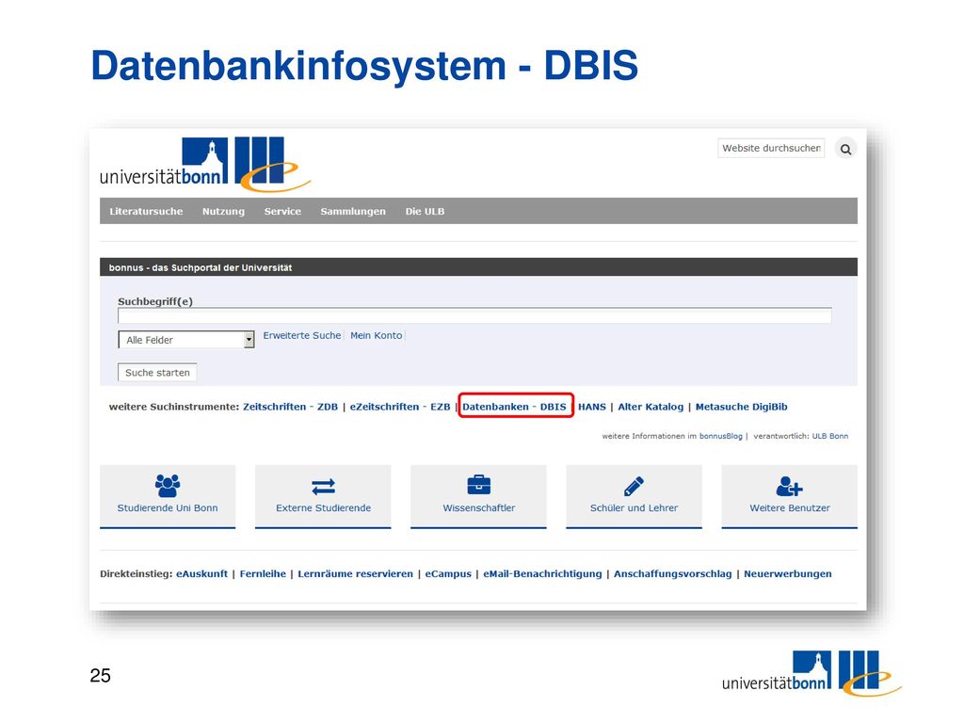Follow the ULB Bonn link
The image size is (964, 723).
pos(830,437)
